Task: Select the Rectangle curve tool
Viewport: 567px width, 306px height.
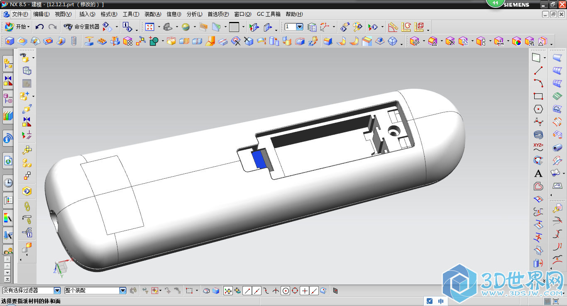Action: [x=538, y=96]
